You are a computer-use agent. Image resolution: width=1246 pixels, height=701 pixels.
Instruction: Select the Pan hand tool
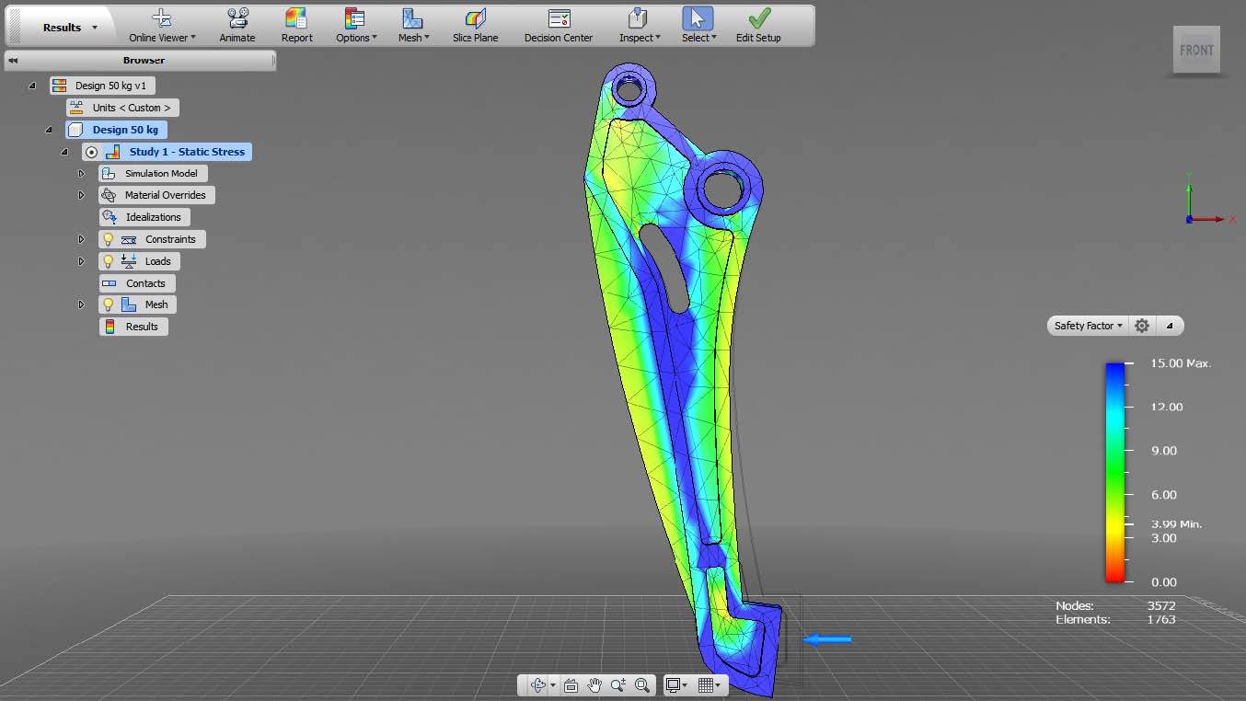click(594, 685)
